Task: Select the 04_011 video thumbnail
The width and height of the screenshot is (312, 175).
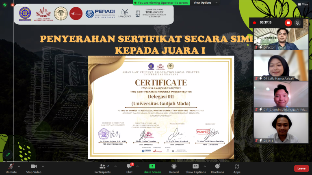Action: pyautogui.click(x=281, y=128)
